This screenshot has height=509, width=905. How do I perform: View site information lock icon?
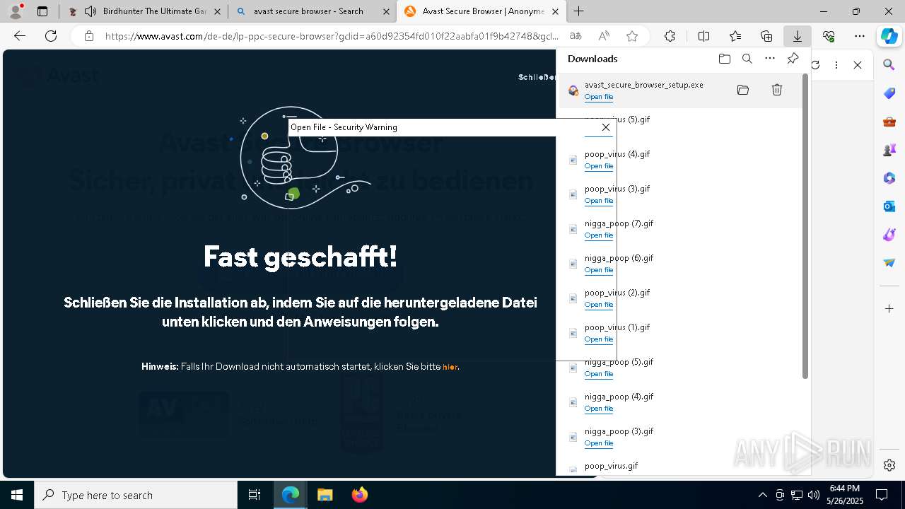[88, 36]
